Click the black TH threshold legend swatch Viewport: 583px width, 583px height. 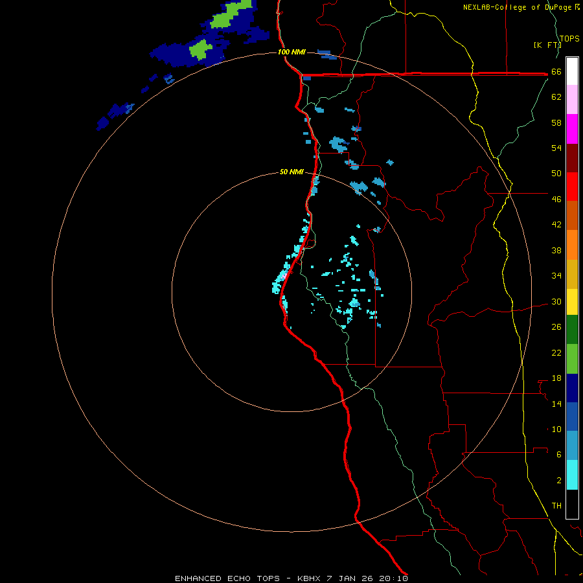tap(572, 504)
